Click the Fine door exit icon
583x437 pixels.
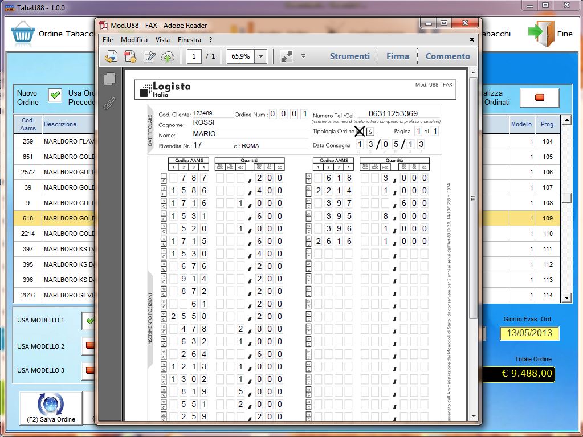pos(541,34)
